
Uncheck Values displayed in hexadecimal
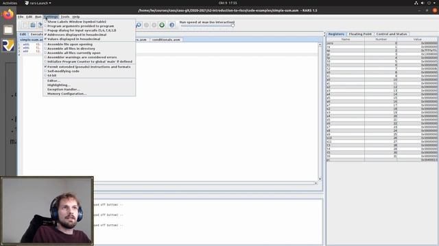(x=89, y=39)
